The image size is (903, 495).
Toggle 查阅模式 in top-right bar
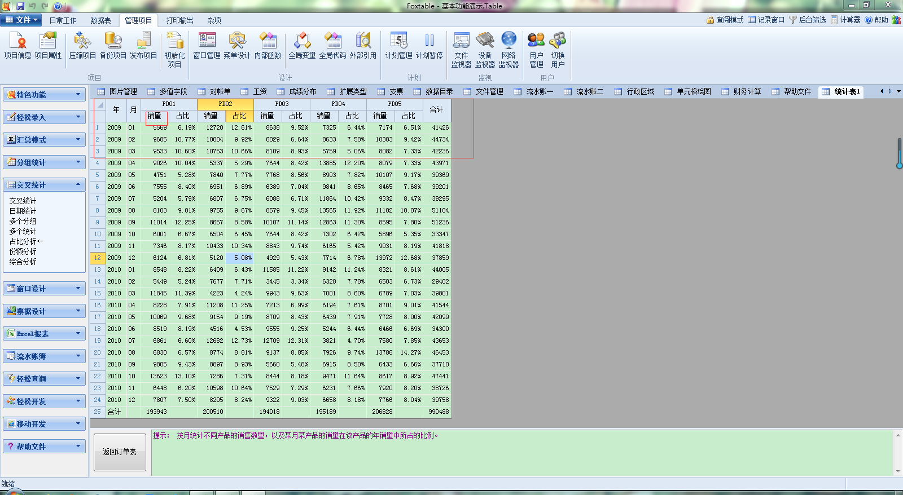725,20
